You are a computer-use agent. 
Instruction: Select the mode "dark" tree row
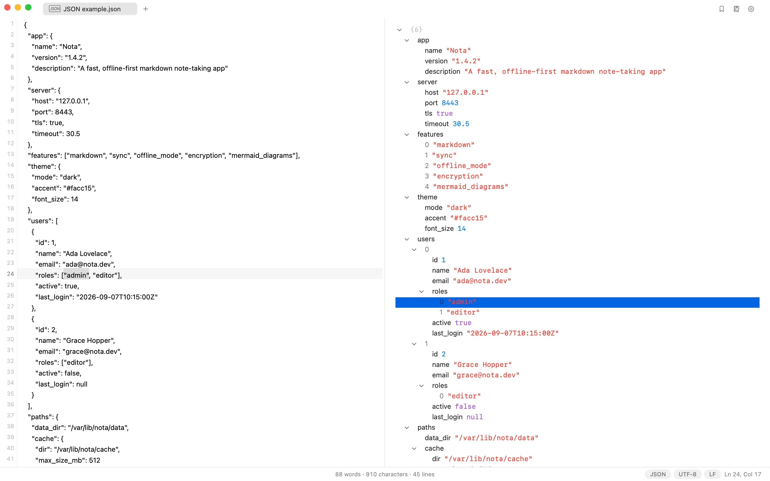[x=577, y=208]
